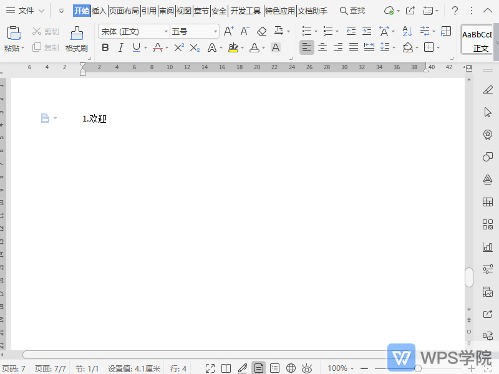Screen dimensions: 499x374
Task: Click the A-Z sort icon
Action: point(407,30)
